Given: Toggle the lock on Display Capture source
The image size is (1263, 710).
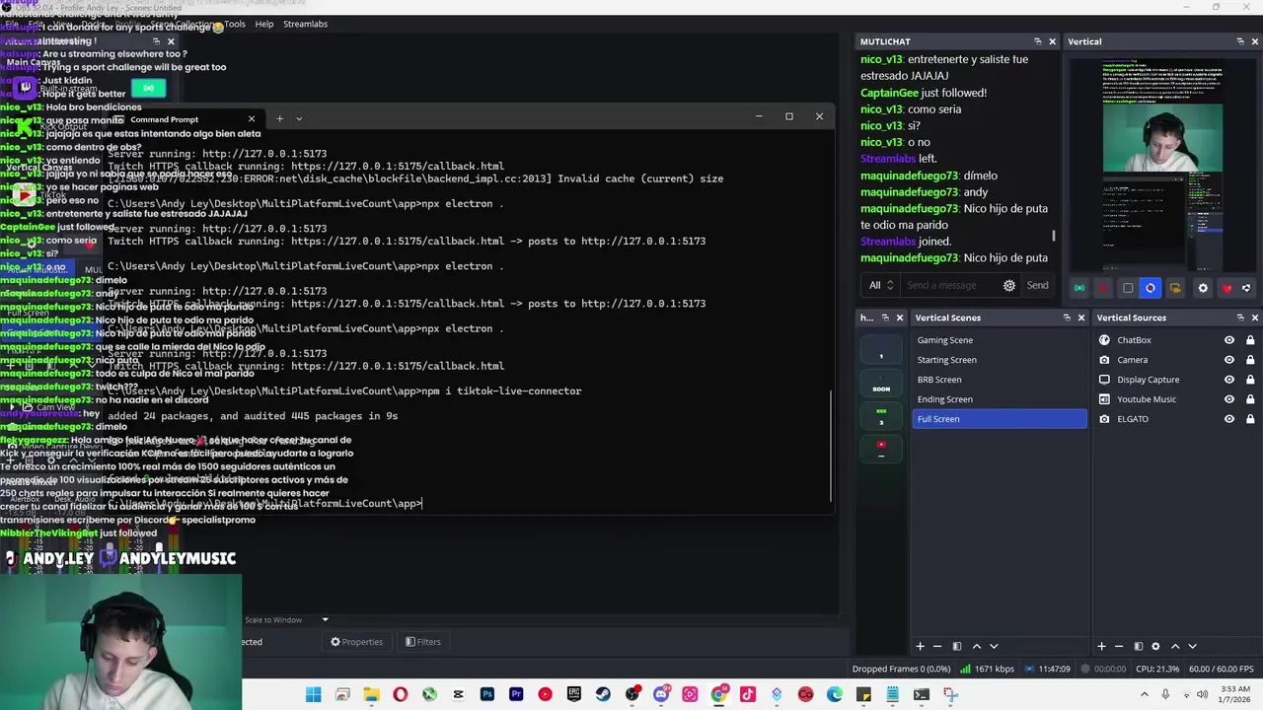Looking at the screenshot, I should coord(1249,380).
